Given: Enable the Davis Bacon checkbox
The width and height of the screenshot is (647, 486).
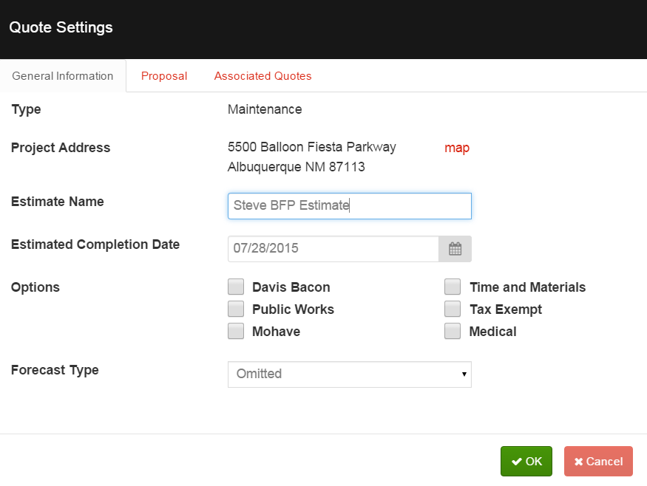Looking at the screenshot, I should tap(236, 287).
